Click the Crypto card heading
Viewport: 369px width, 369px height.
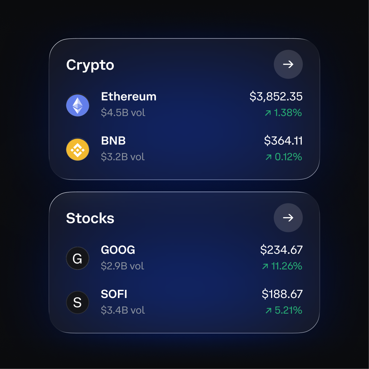tap(90, 65)
